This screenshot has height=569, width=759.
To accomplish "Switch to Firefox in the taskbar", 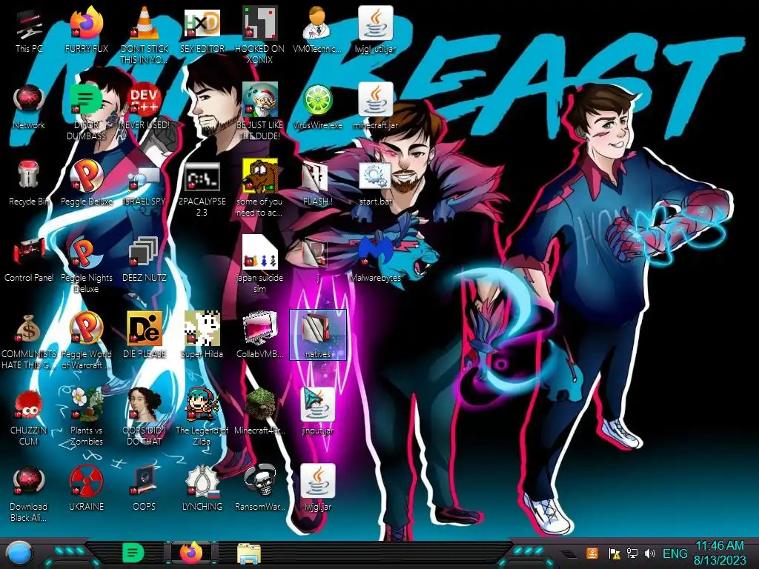I will point(191,553).
